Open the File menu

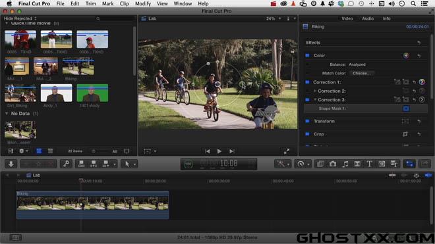pos(60,3)
